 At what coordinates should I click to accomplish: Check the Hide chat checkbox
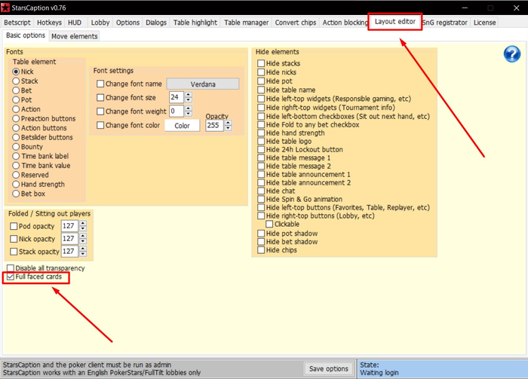pos(261,191)
